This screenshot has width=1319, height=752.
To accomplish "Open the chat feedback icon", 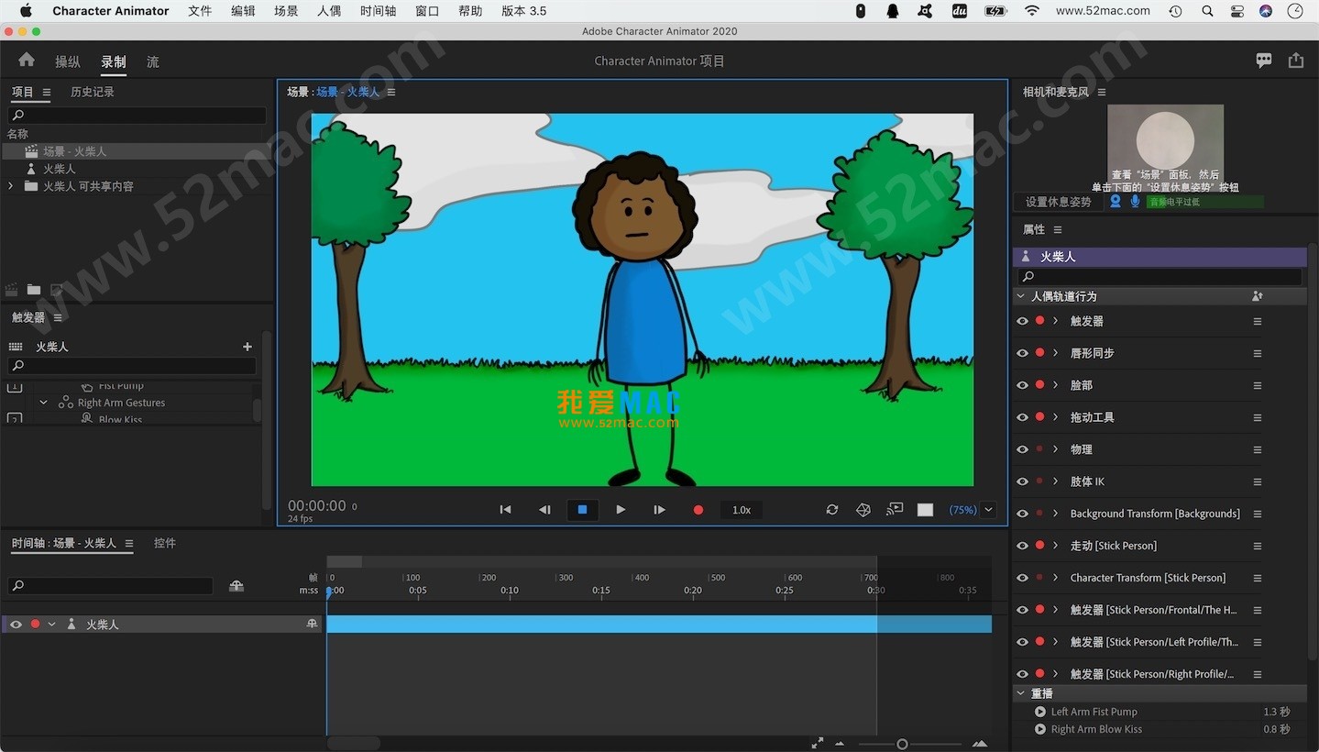I will (1264, 61).
